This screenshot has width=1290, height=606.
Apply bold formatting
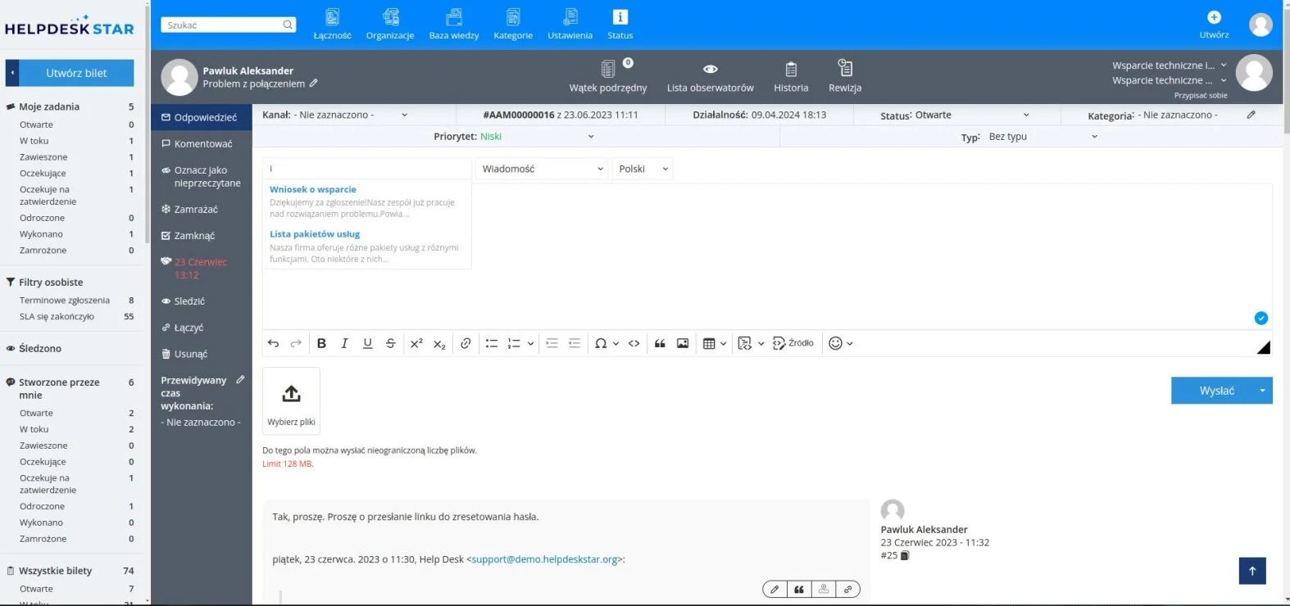[x=321, y=343]
